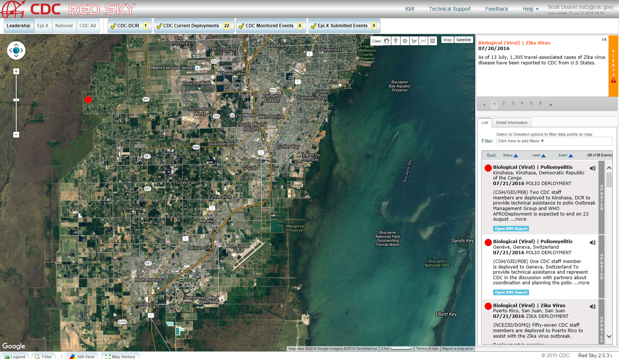Select the marker pin drawing tool
The height and width of the screenshot is (359, 619).
396,41
